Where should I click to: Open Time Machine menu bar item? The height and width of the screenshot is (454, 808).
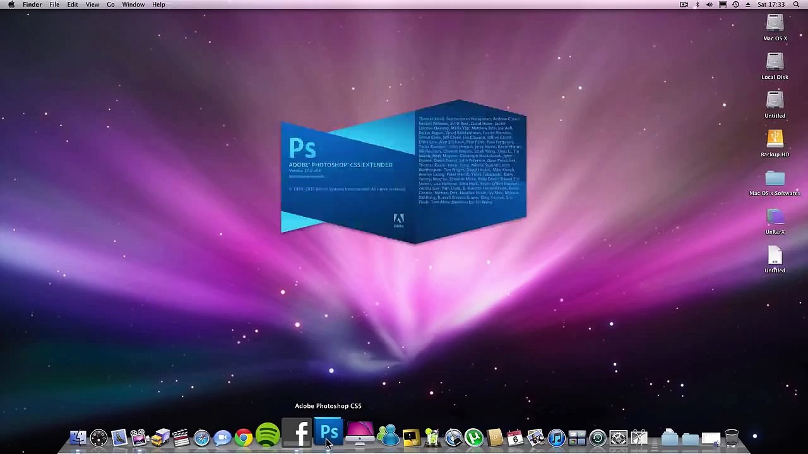(735, 5)
